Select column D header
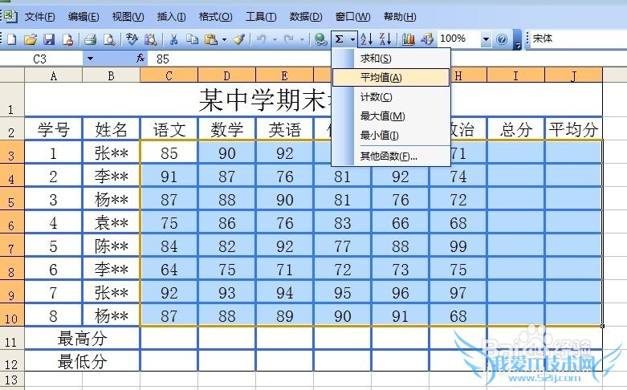Screen dimensions: 627x390 click(x=226, y=75)
